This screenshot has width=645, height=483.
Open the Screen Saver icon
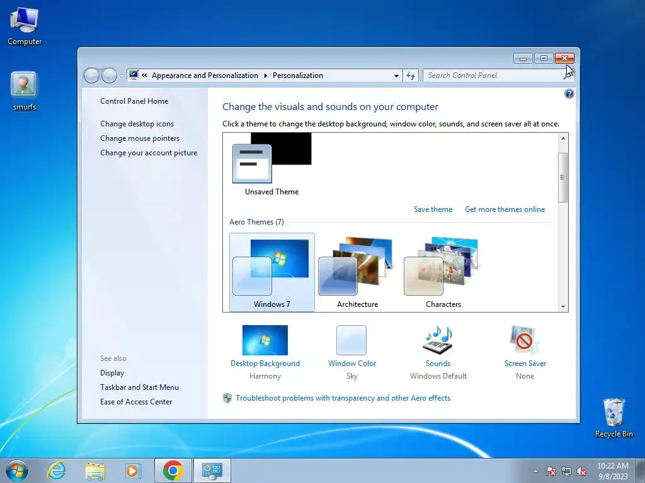[525, 340]
